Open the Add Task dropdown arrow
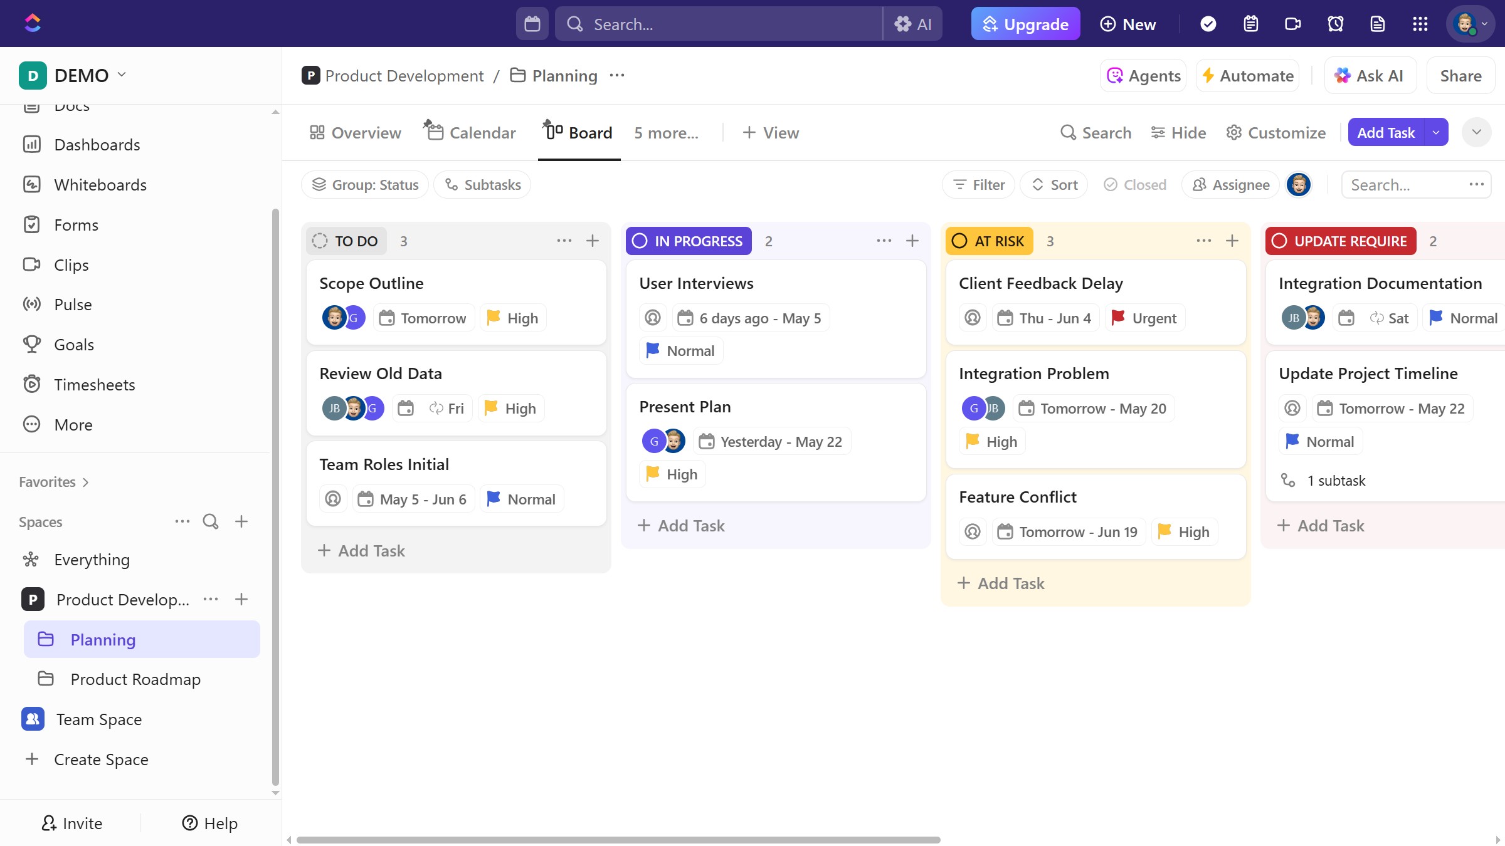This screenshot has height=846, width=1505. 1435,132
